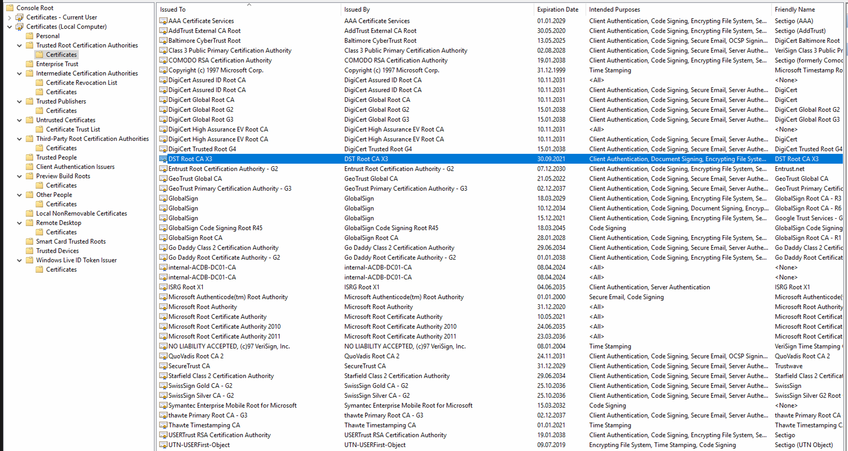Image resolution: width=848 pixels, height=451 pixels.
Task: Click the folder icon next to Smart Card Trusted Roots
Action: 30,241
